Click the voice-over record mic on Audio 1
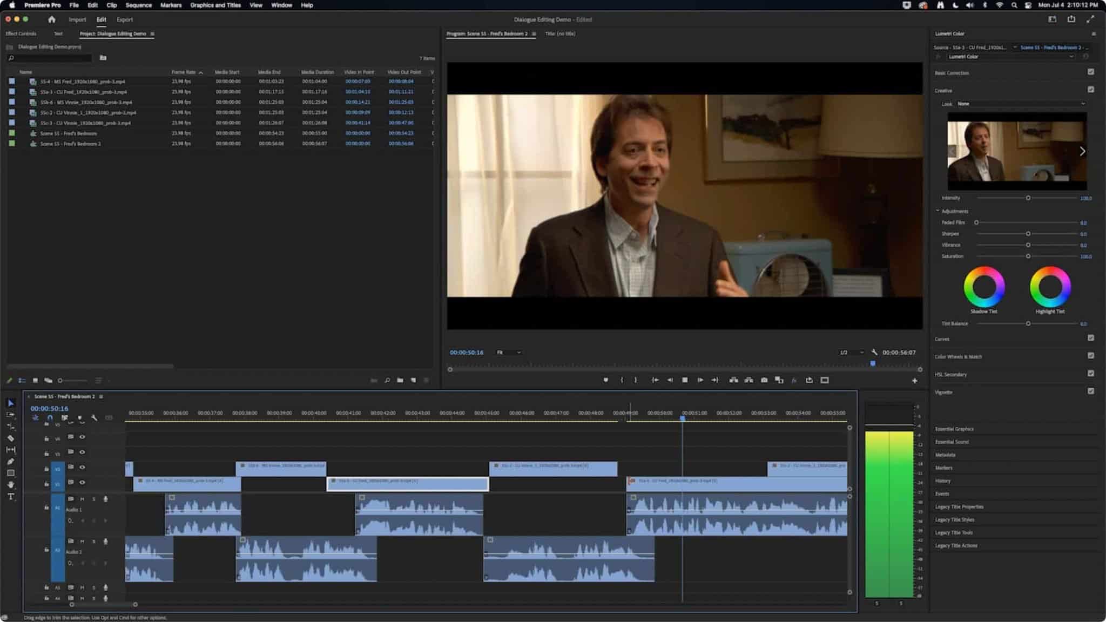The height and width of the screenshot is (622, 1106). point(105,499)
